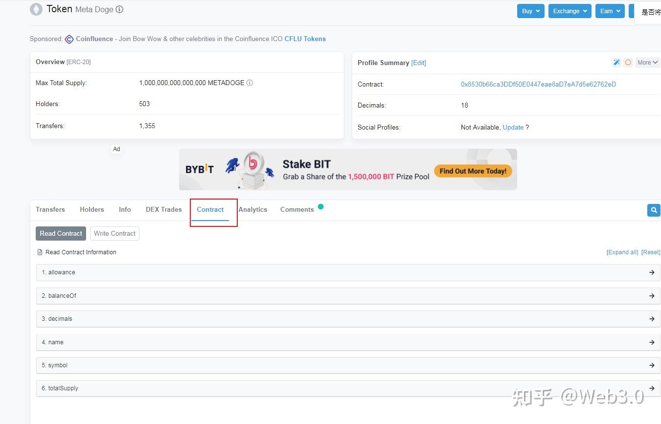The image size is (661, 424).
Task: Click the document icon beside Read Contract Information
Action: pyautogui.click(x=40, y=252)
